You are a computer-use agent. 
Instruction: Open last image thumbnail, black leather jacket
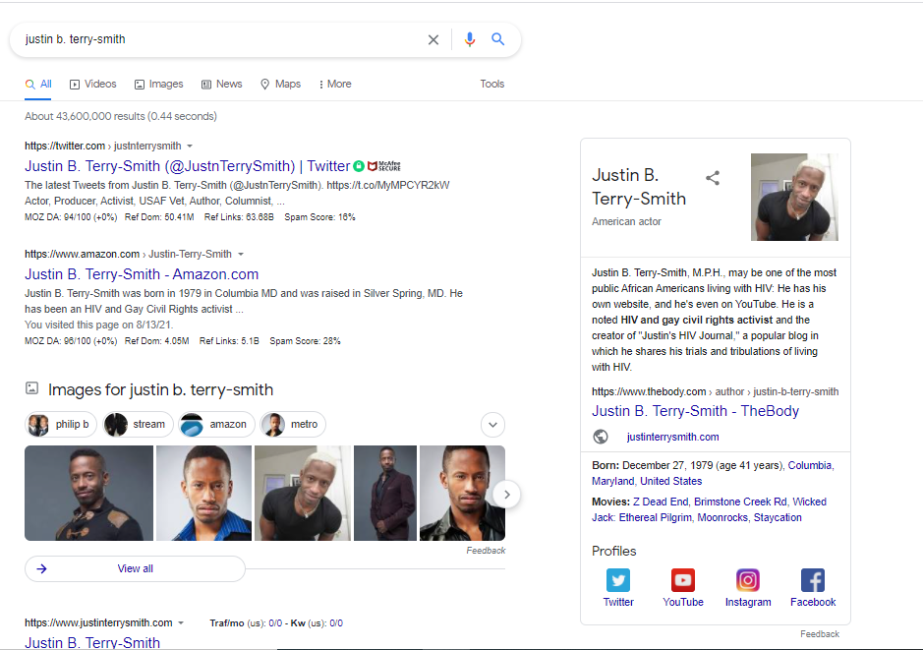pyautogui.click(x=462, y=494)
